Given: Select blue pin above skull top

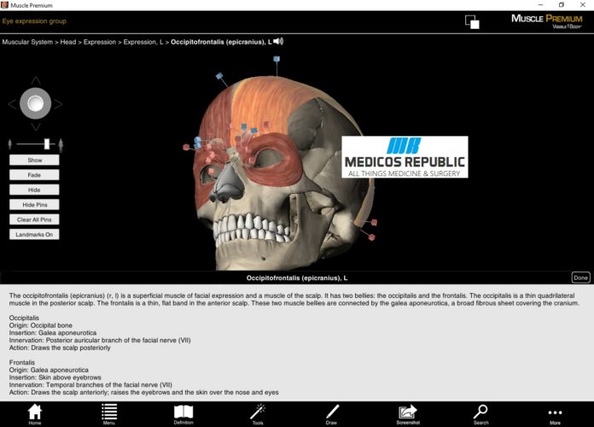Looking at the screenshot, I should (277, 59).
